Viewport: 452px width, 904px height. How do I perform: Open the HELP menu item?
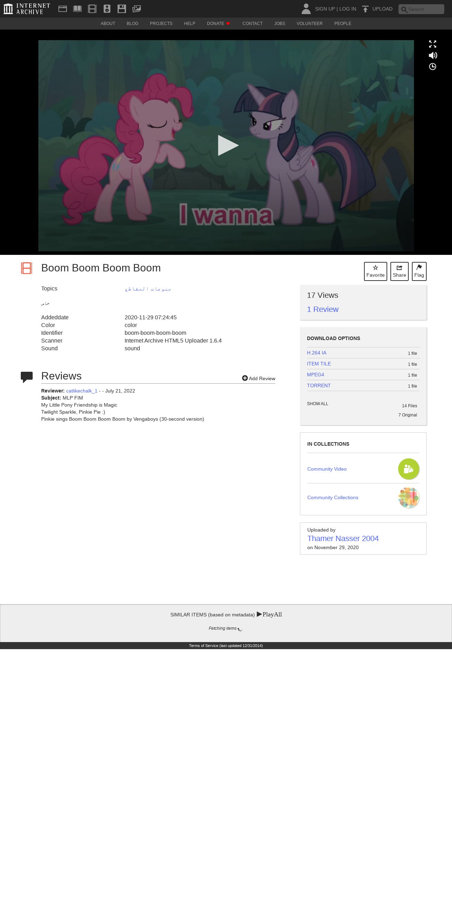pyautogui.click(x=190, y=24)
